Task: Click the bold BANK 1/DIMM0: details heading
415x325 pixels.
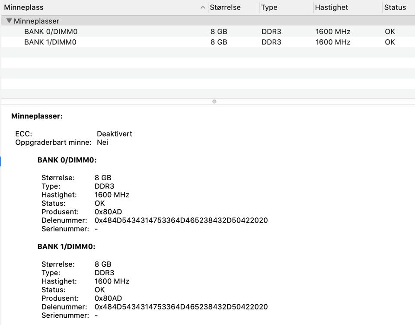Action: [x=66, y=247]
